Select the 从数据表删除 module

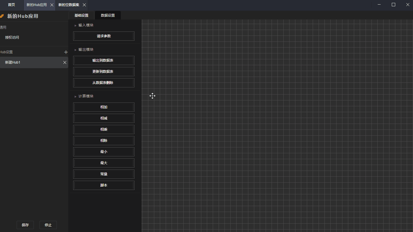[x=104, y=83]
